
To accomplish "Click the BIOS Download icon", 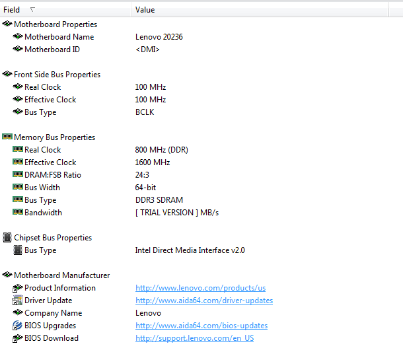I will (18, 339).
